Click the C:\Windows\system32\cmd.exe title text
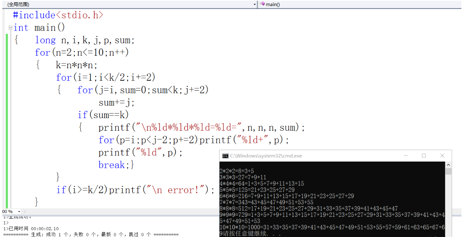The image size is (466, 237). pyautogui.click(x=266, y=156)
